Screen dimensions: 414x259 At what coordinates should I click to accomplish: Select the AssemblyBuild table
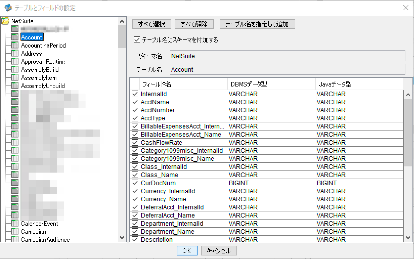point(40,70)
